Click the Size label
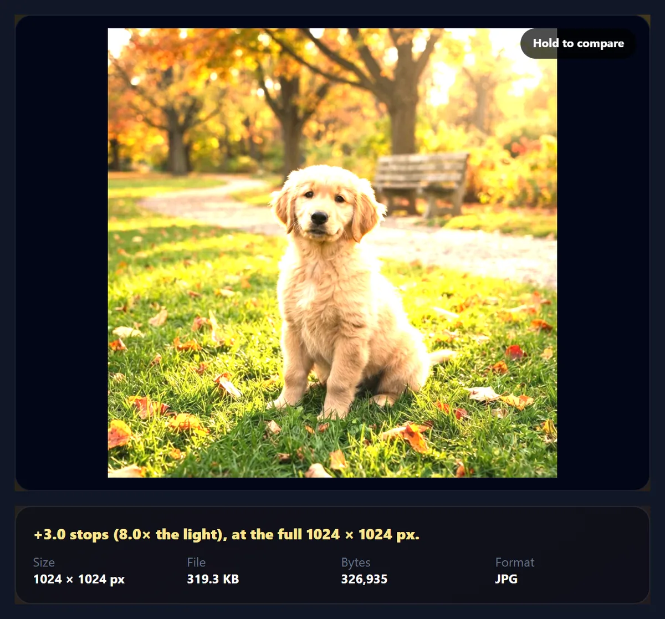This screenshot has height=619, width=665. point(44,562)
